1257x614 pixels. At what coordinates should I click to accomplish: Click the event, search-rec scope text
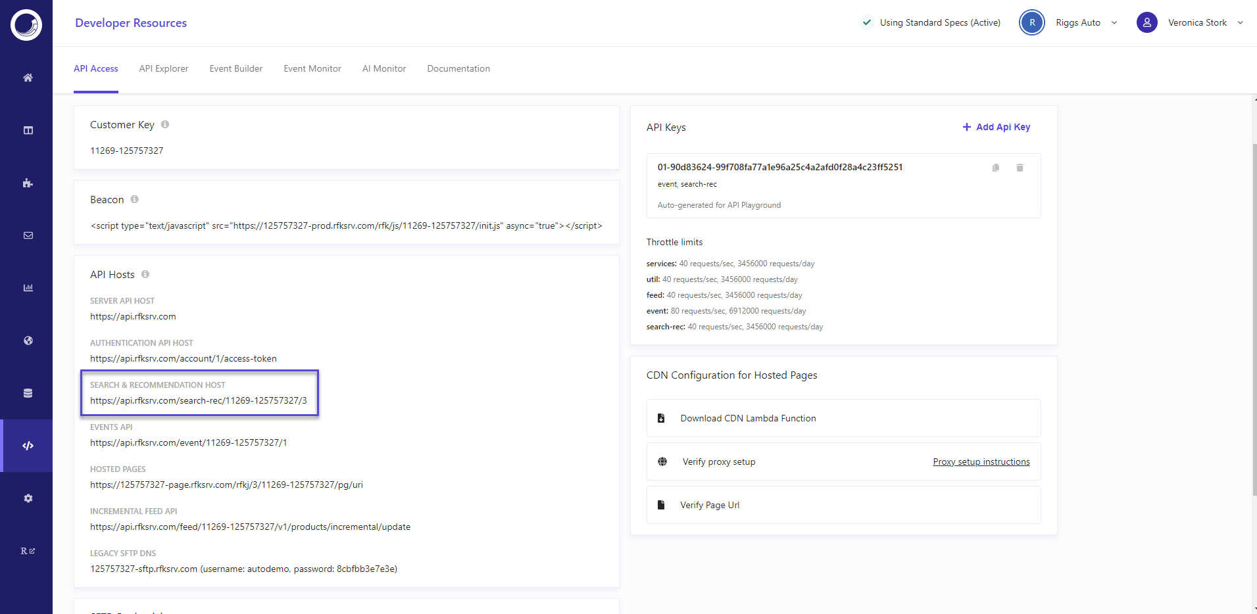687,184
